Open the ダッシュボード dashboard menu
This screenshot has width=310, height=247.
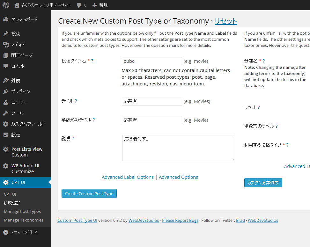24,19
